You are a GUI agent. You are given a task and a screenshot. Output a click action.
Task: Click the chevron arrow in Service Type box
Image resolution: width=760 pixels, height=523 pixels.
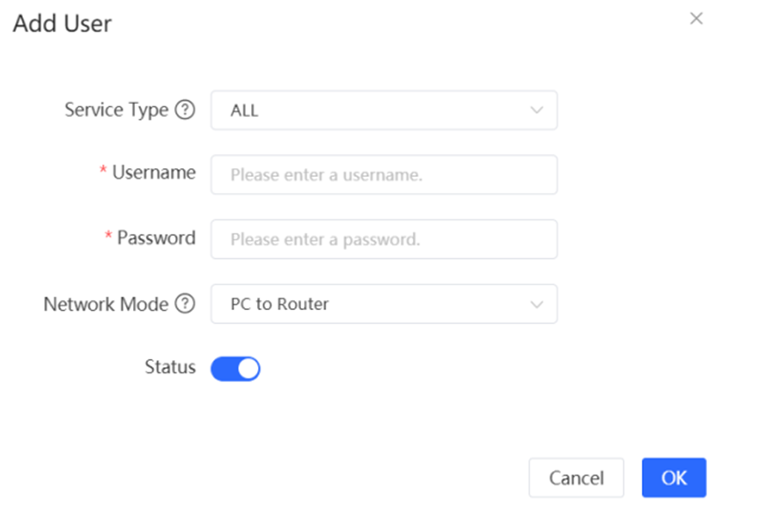536,110
